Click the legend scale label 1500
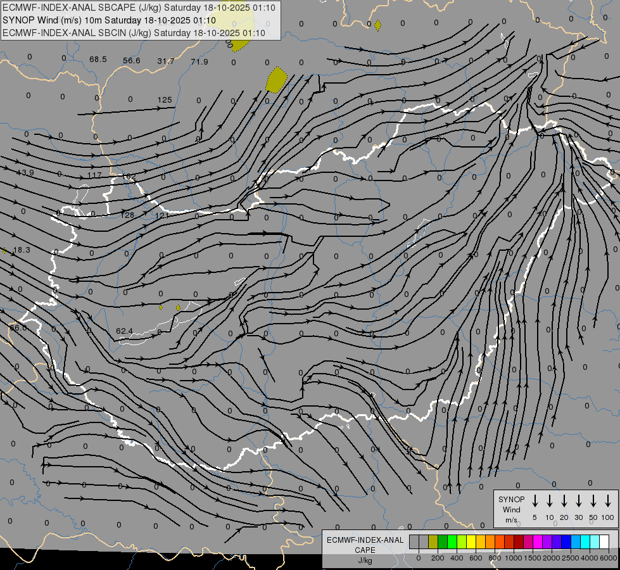Viewport: 620px width, 570px height. [533, 558]
